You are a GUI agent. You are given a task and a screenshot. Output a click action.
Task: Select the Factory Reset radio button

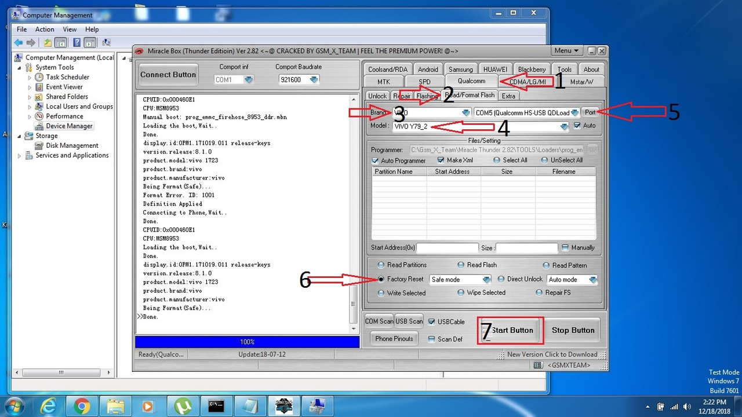point(381,279)
